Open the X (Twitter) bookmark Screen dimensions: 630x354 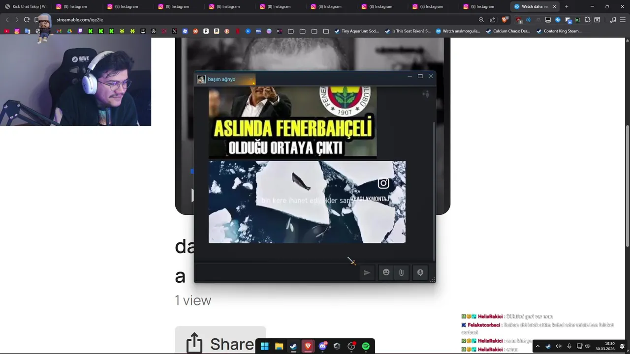(174, 31)
